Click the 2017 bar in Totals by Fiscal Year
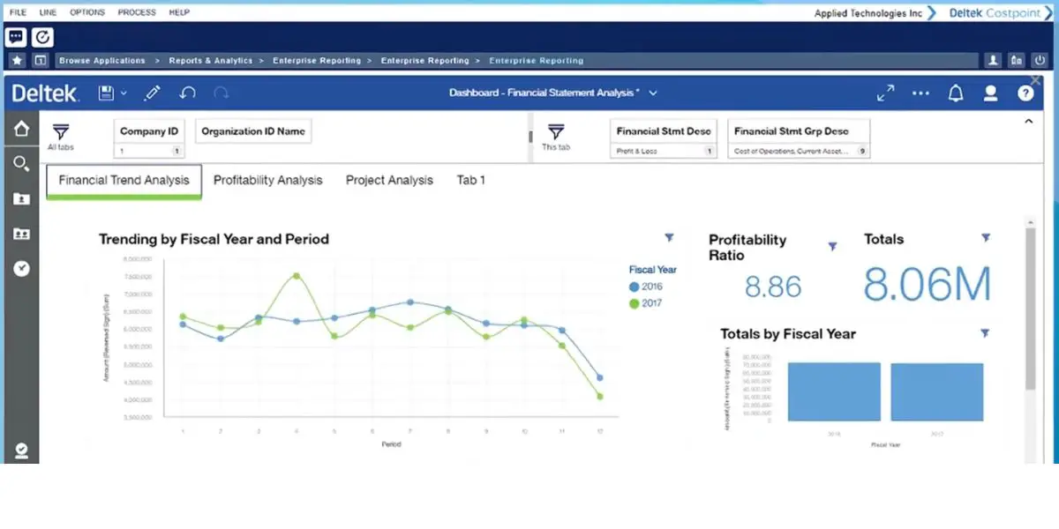The image size is (1059, 529). pos(937,392)
